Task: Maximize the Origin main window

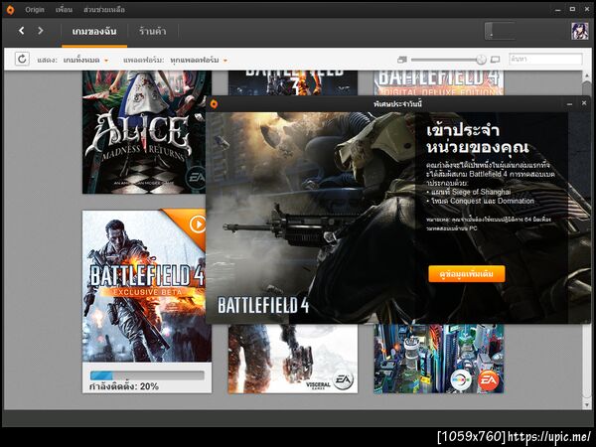Action: (572, 9)
